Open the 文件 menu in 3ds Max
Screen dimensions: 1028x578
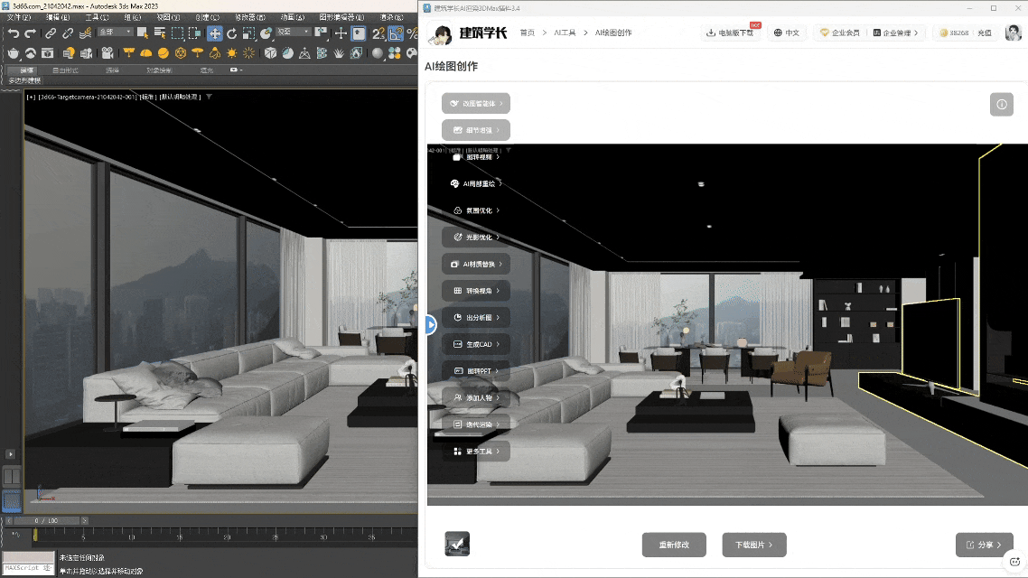(x=18, y=17)
